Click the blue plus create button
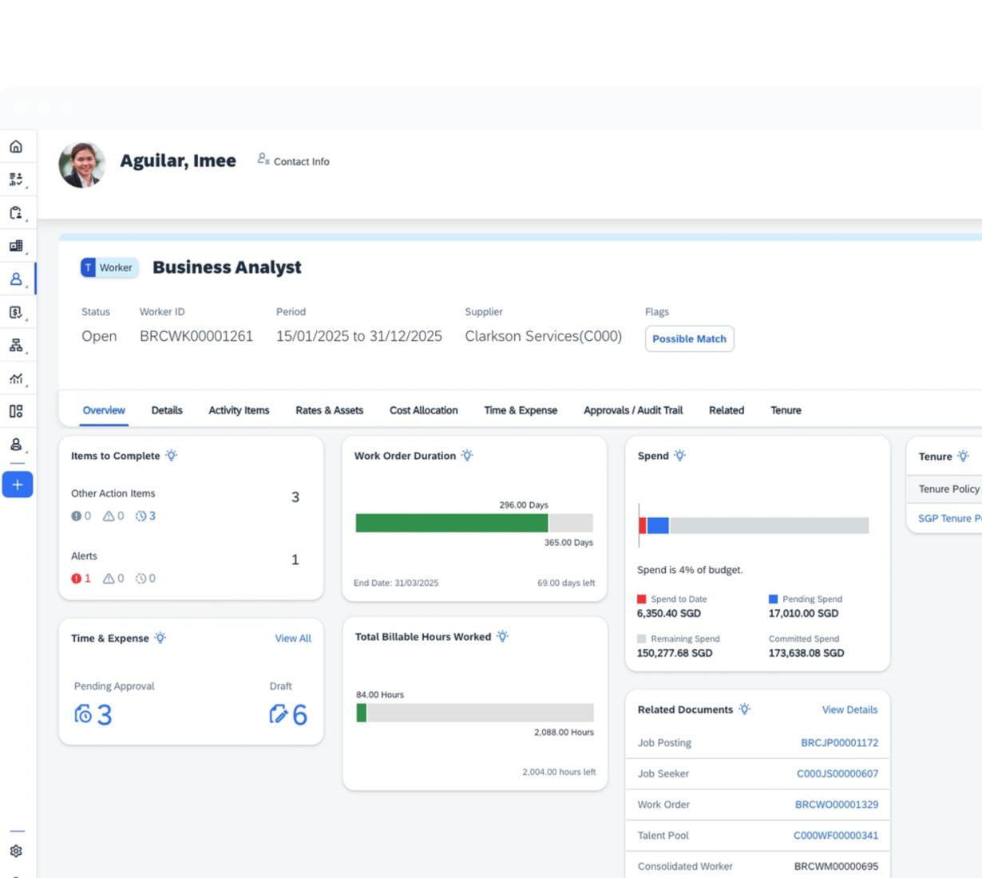 point(18,484)
